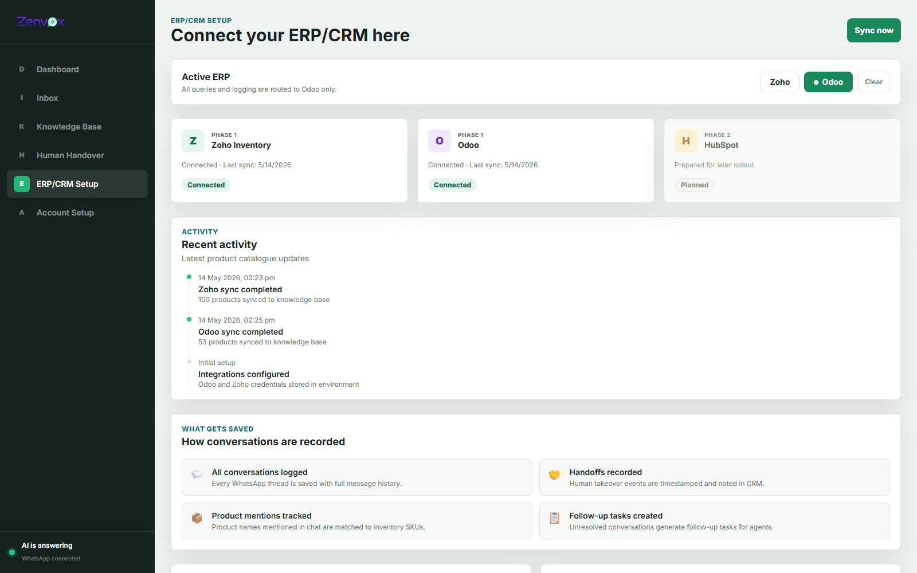The width and height of the screenshot is (917, 573).
Task: Click the grey Initial setup timeline dot
Action: coord(189,362)
